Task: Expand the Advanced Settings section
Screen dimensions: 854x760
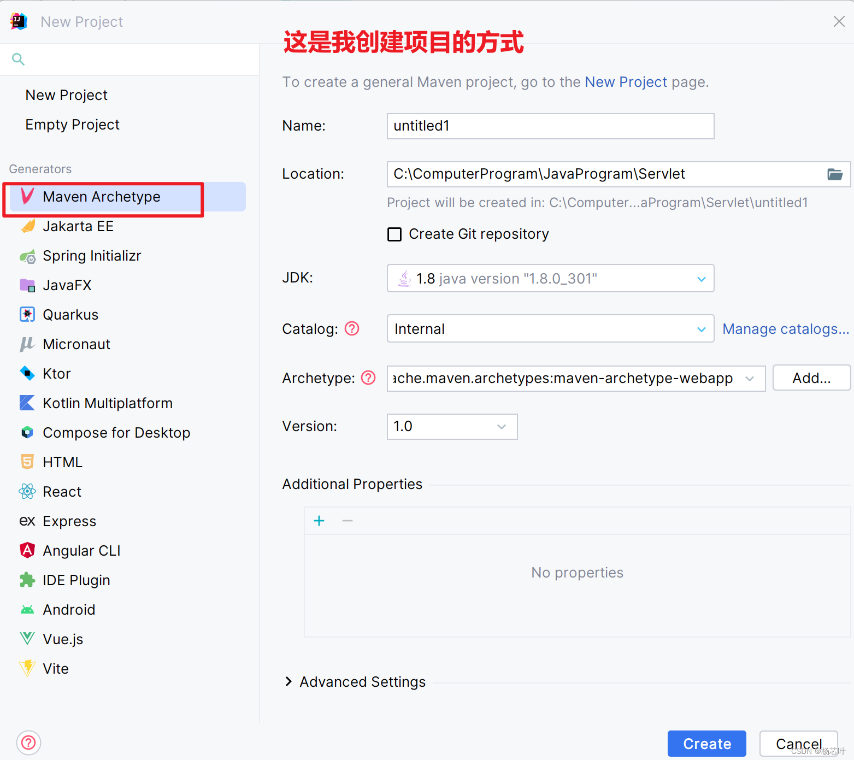Action: 288,681
